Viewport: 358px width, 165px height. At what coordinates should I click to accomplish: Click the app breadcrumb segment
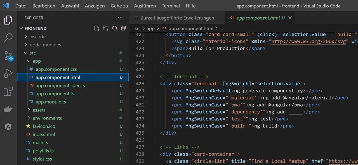click(150, 28)
